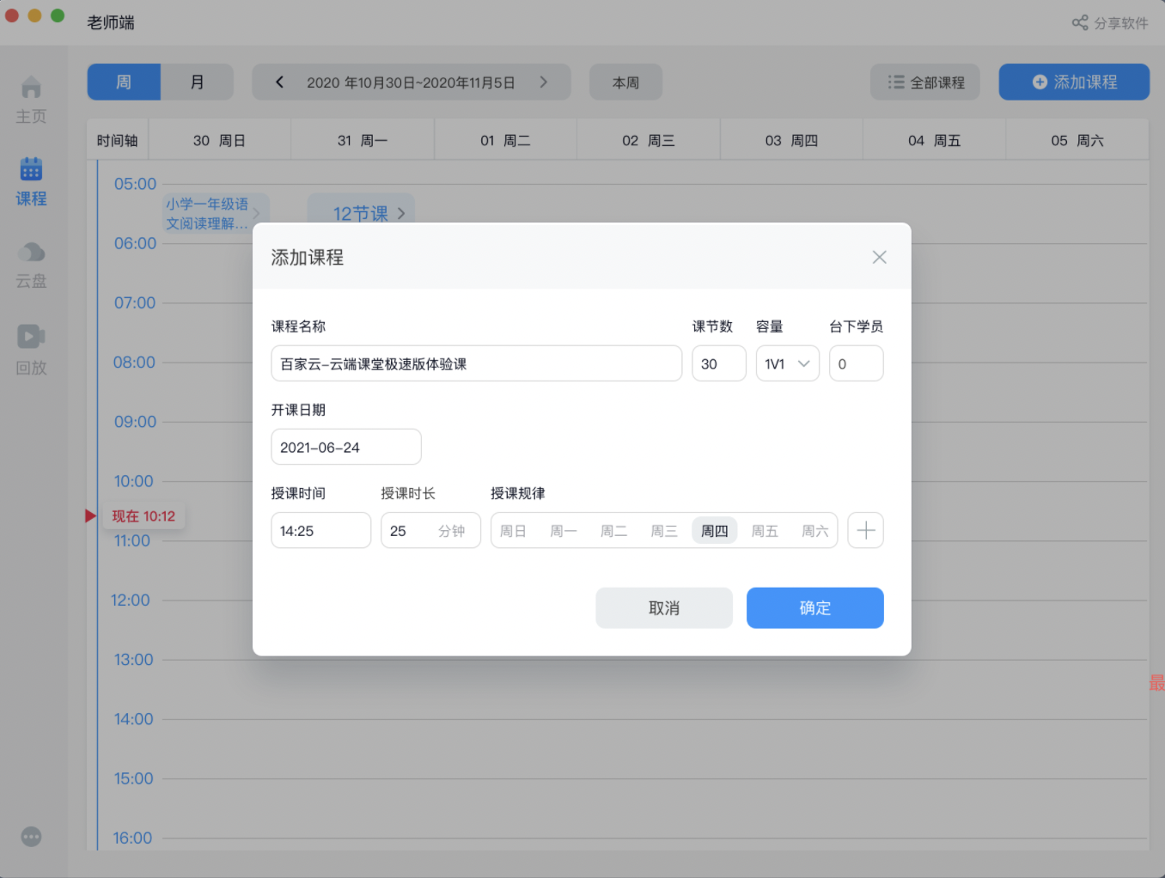
Task: Click 确定 to confirm the course
Action: tap(815, 607)
